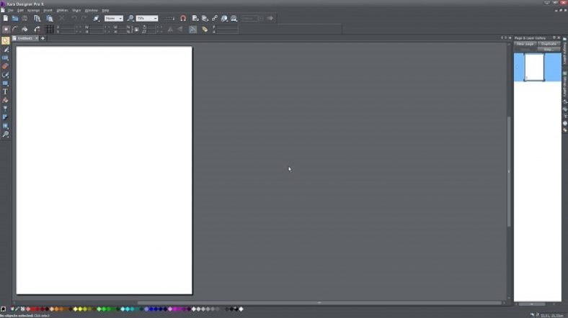Image resolution: width=568 pixels, height=318 pixels.
Task: Select the Transparency tool
Action: (x=6, y=109)
